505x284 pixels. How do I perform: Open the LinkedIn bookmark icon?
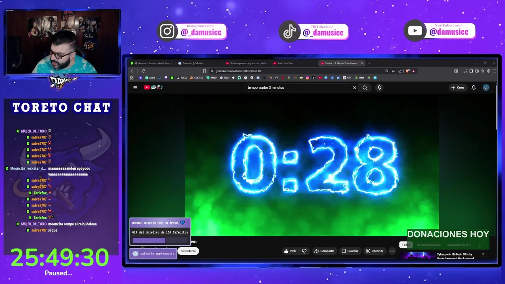coord(338,78)
